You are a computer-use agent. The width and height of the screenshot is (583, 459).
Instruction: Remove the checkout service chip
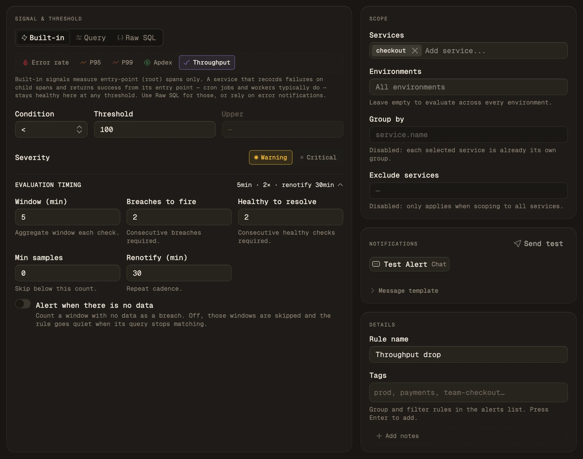coord(415,51)
